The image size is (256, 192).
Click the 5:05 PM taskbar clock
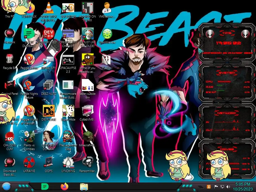pos(242,186)
